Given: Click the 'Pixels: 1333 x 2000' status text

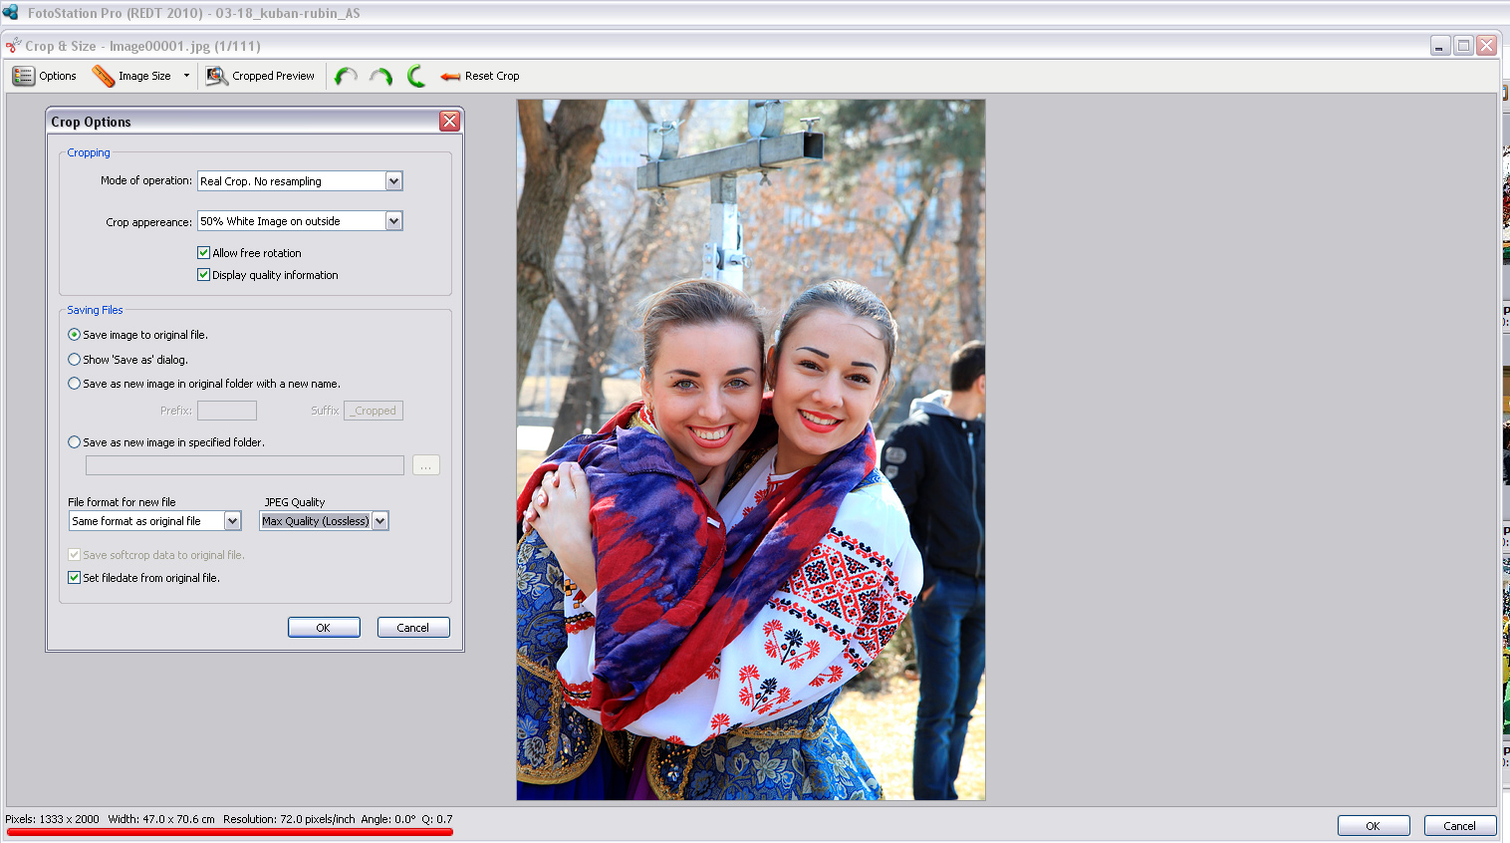Looking at the screenshot, I should click(52, 819).
